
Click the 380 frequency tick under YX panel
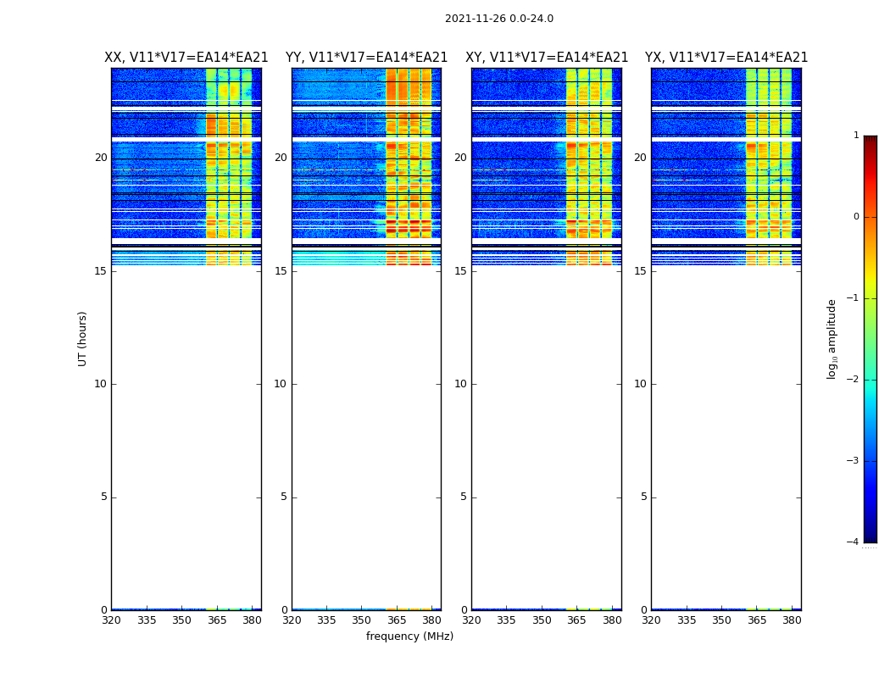[792, 620]
